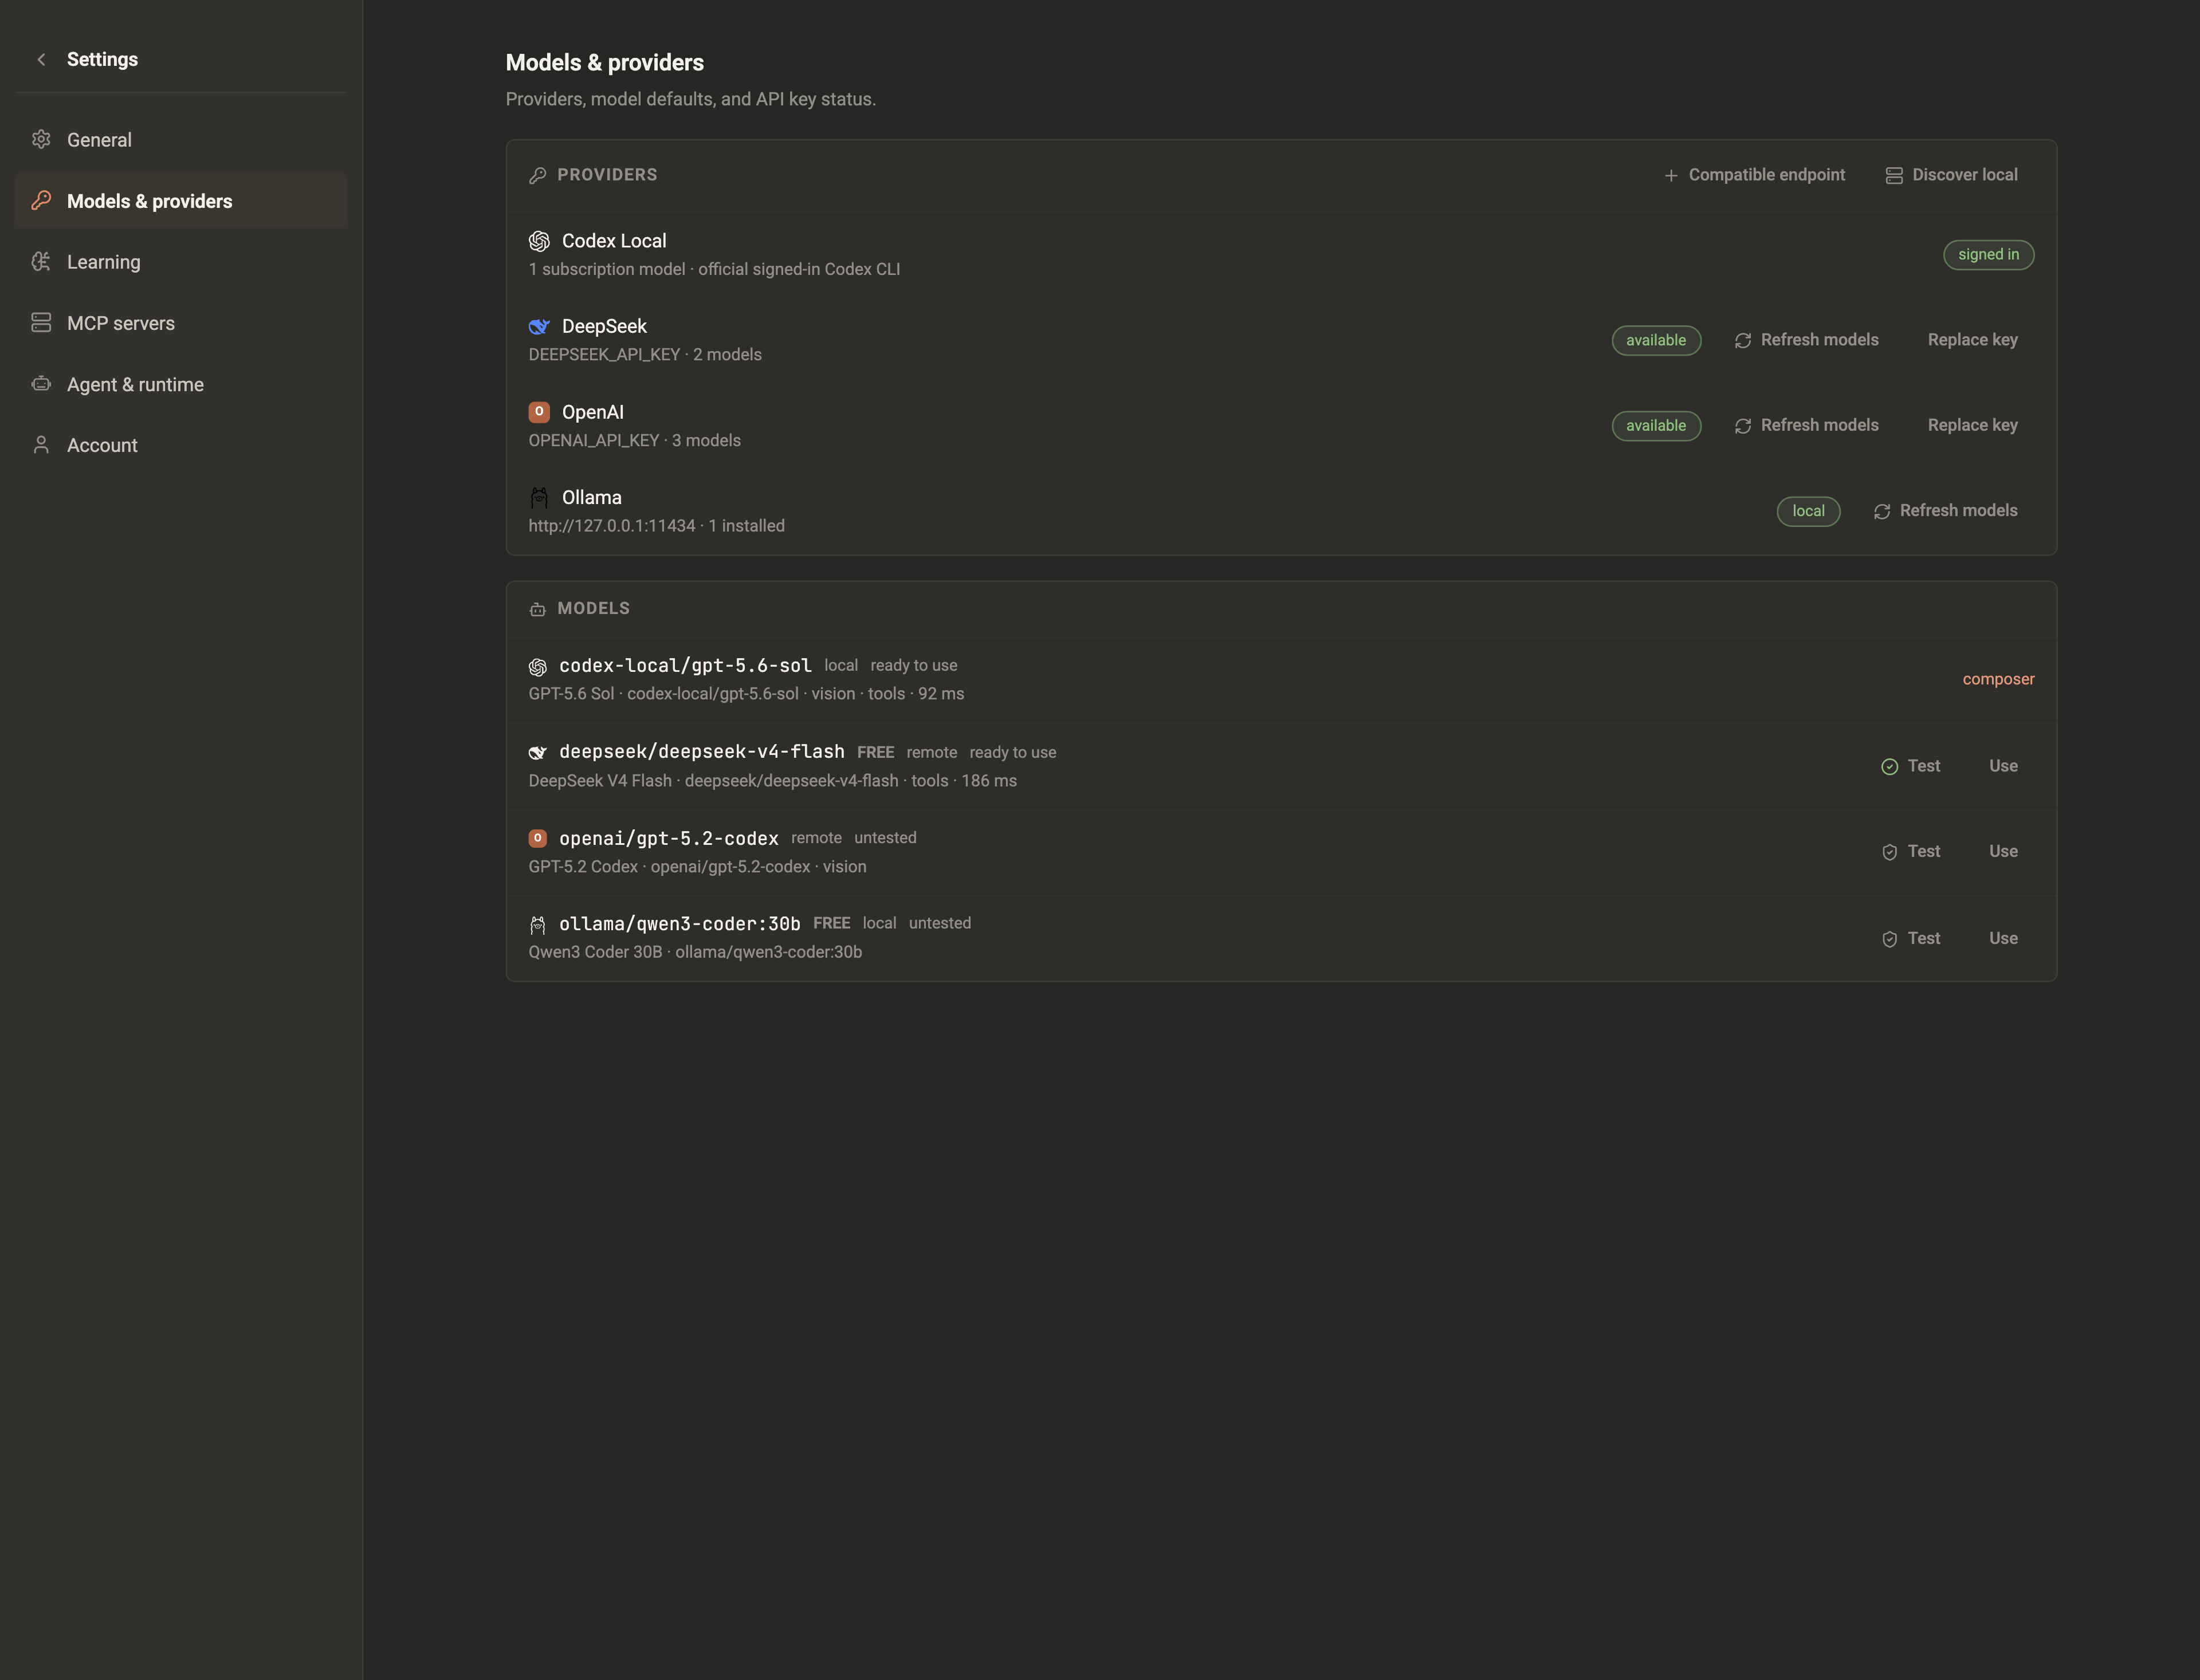
Task: Click the key icon in PROVIDERS header
Action: (x=538, y=175)
